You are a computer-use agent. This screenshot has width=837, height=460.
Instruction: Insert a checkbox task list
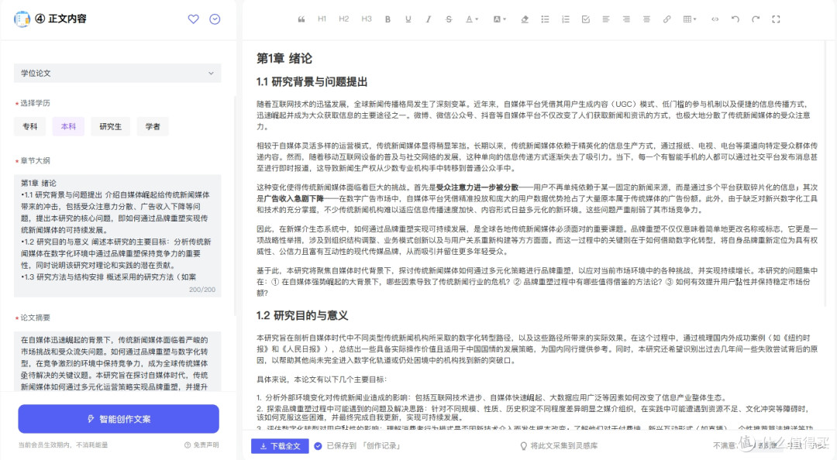(586, 19)
